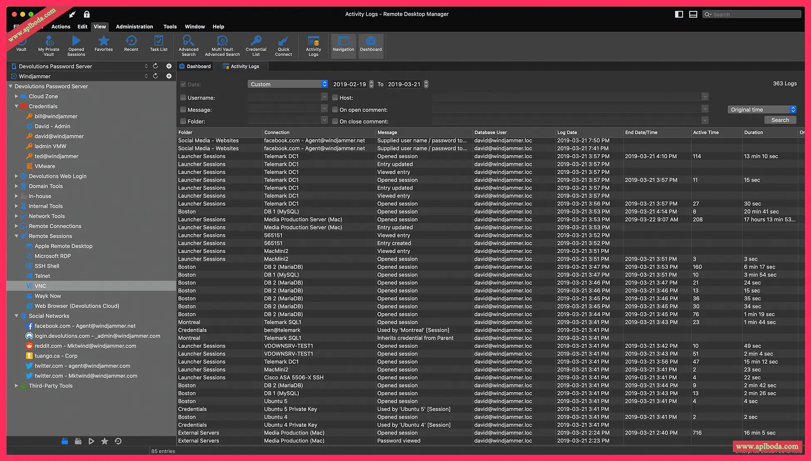The width and height of the screenshot is (811, 461).
Task: Collapse the Social Networks folder
Action: (16, 316)
